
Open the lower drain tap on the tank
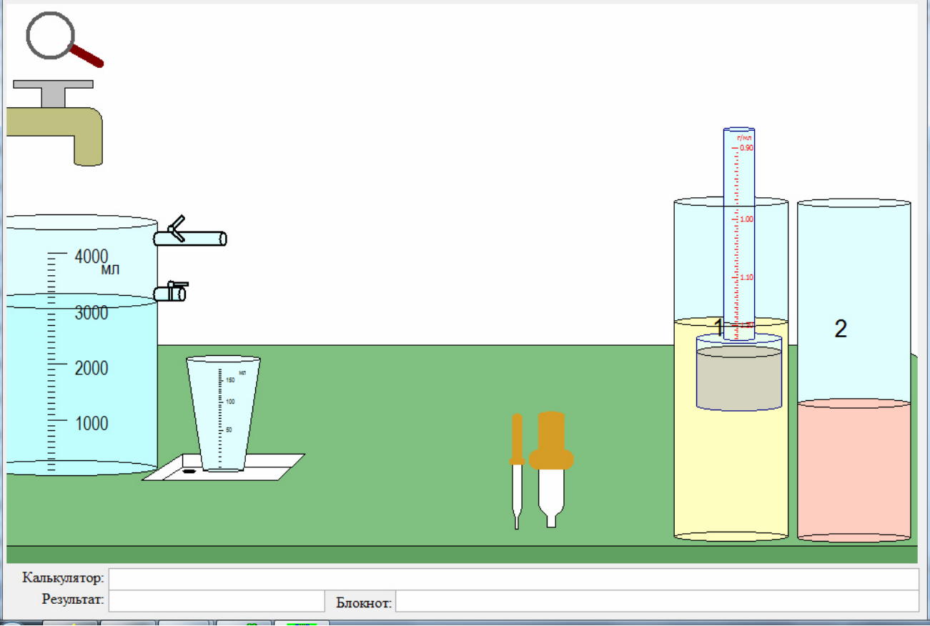pos(172,291)
